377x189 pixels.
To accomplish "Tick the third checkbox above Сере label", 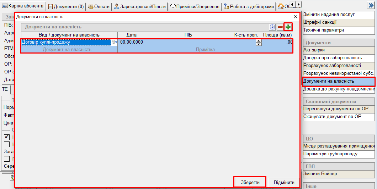I will click(6, 159).
